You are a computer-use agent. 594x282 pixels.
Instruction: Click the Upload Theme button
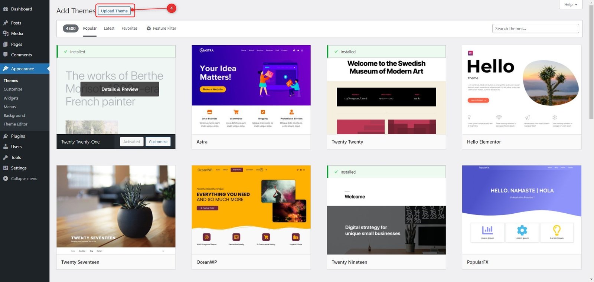pyautogui.click(x=114, y=11)
